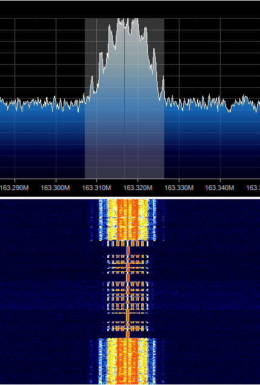Grab the left edge of the gray filter passband

[x=85, y=98]
